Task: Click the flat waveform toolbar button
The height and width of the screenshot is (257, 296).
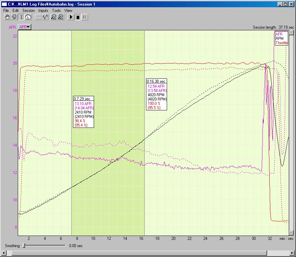Action: click(38, 17)
